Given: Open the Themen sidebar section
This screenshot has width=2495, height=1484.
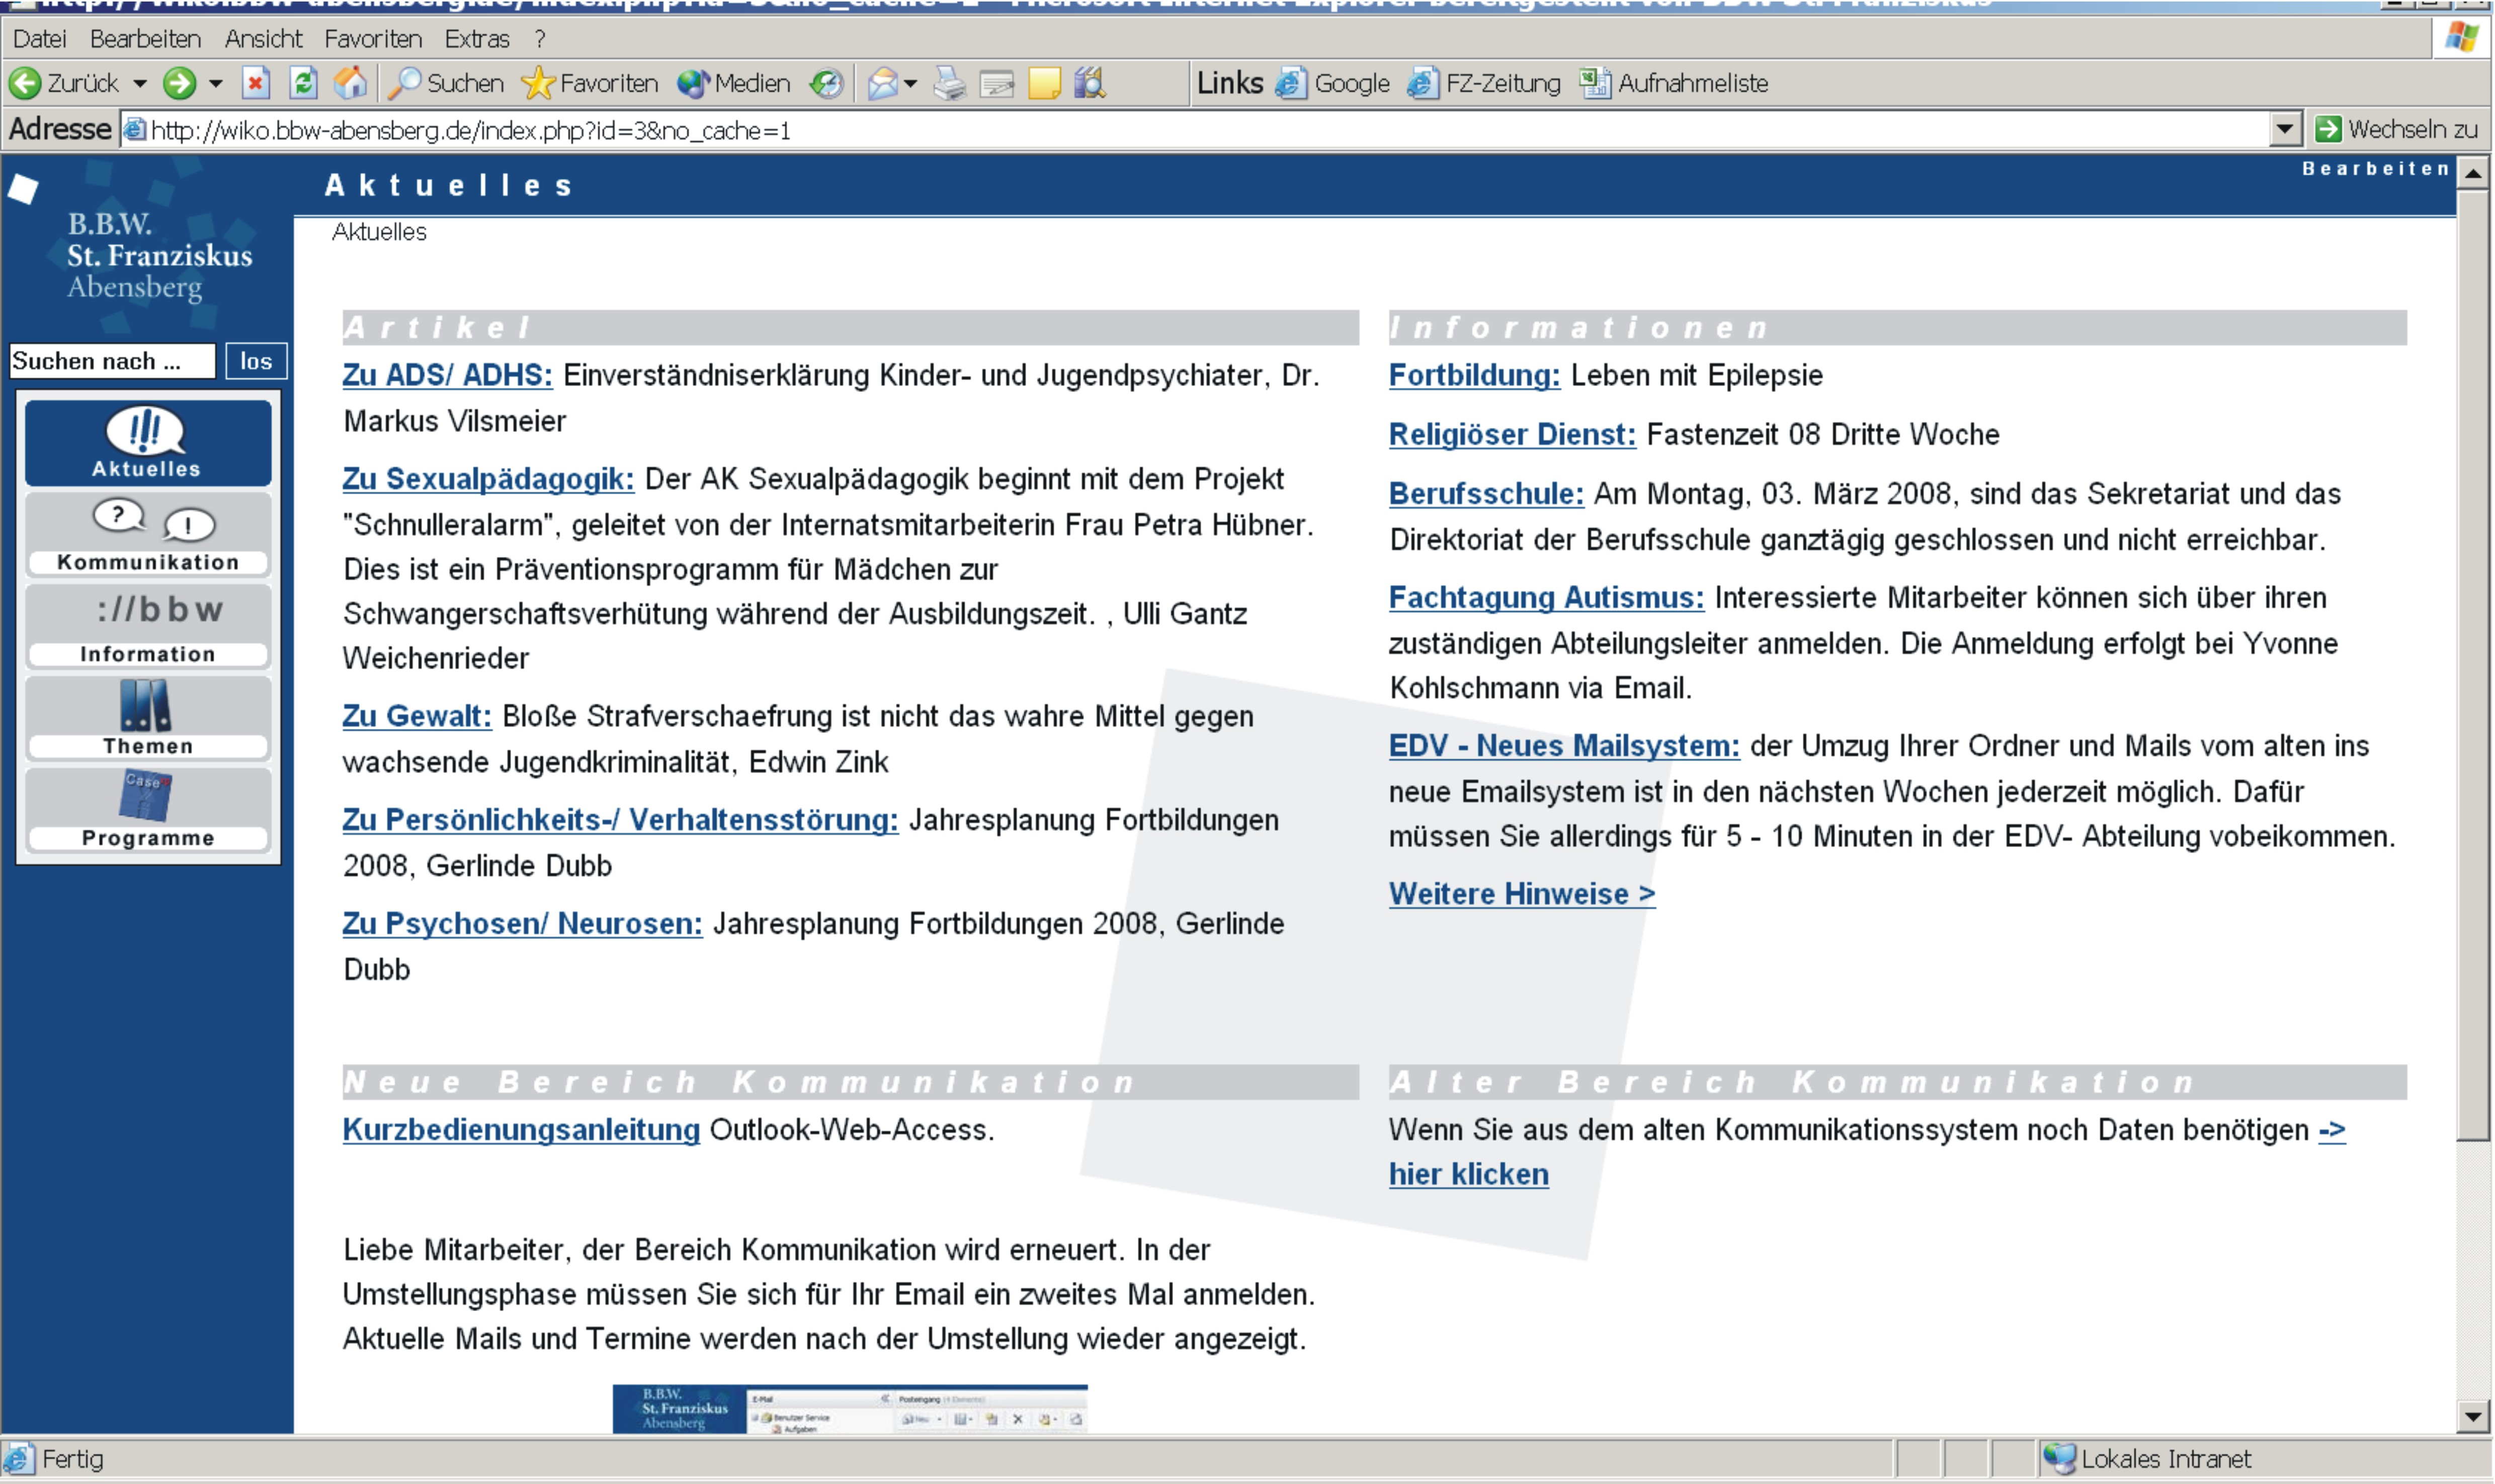Looking at the screenshot, I should [x=148, y=718].
